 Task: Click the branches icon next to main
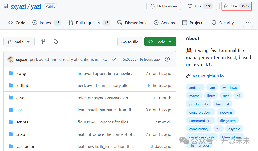click(x=43, y=42)
